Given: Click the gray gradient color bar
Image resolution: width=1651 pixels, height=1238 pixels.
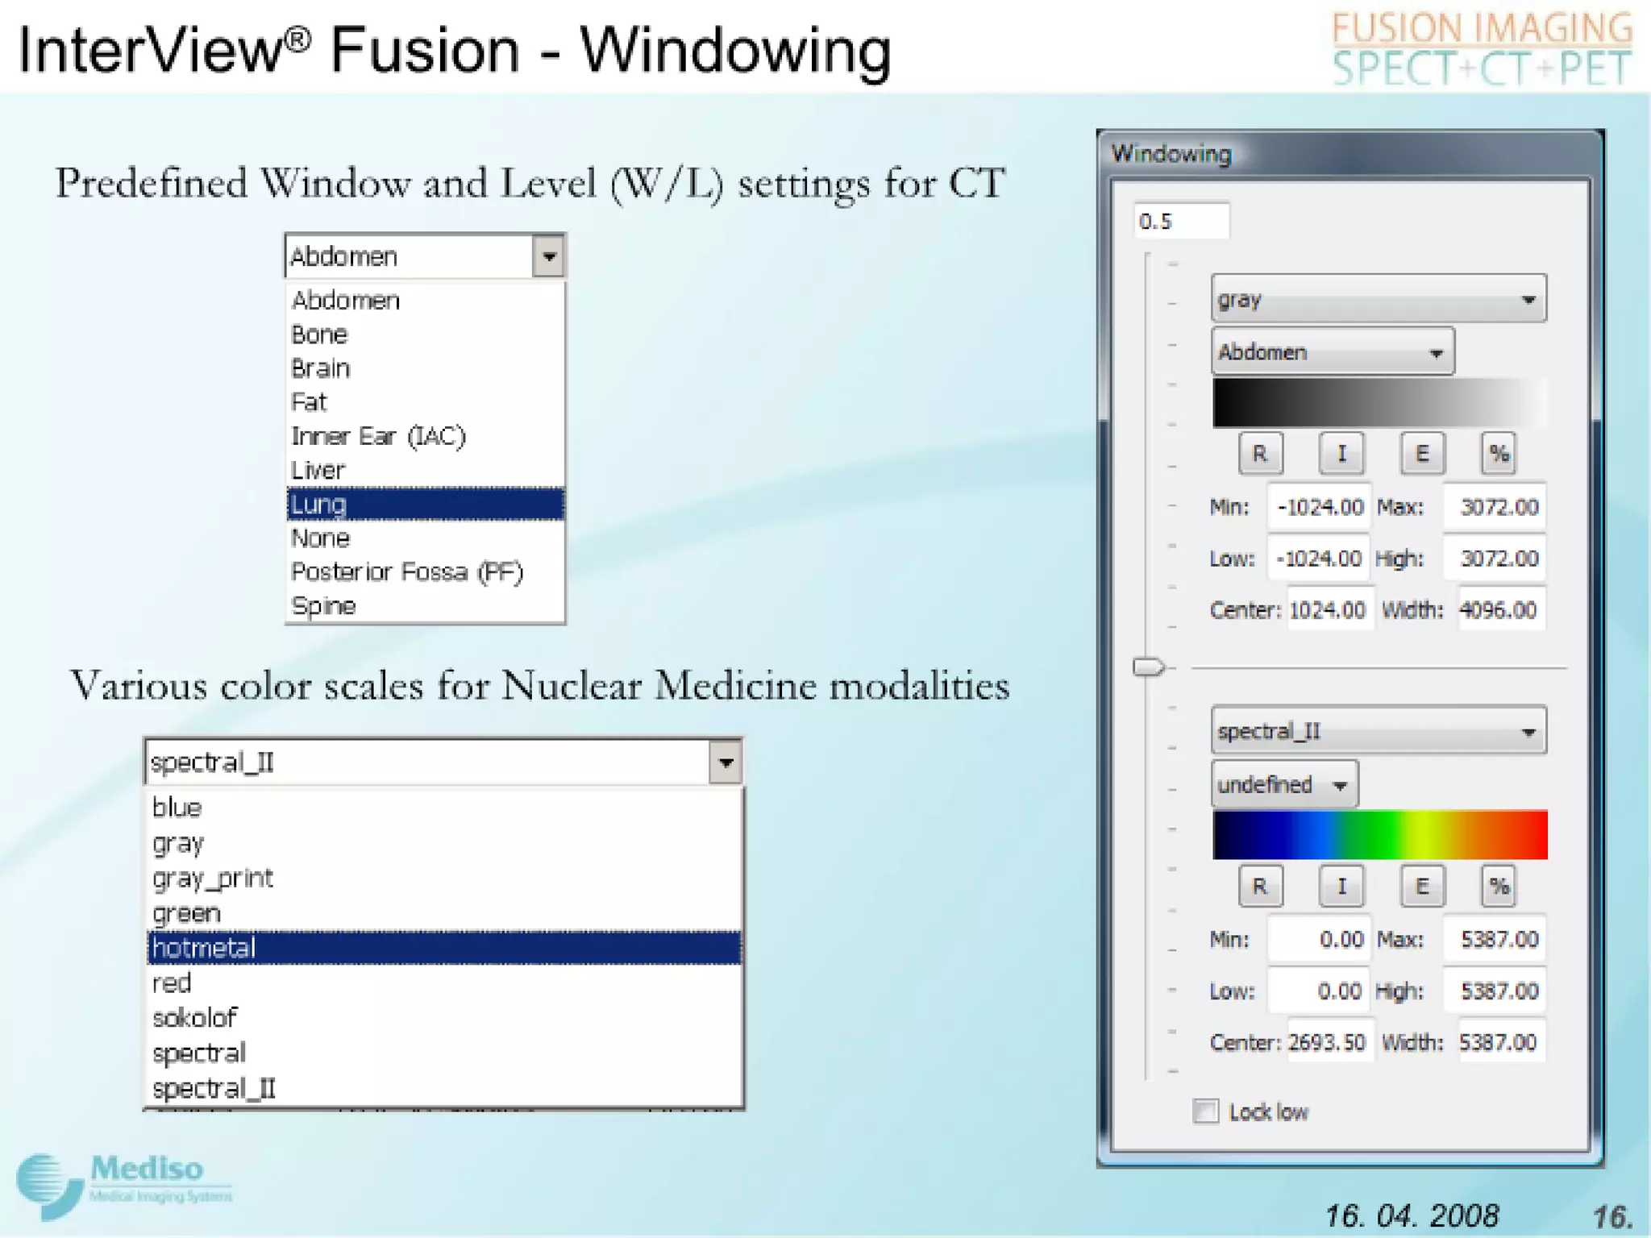Looking at the screenshot, I should (x=1379, y=402).
